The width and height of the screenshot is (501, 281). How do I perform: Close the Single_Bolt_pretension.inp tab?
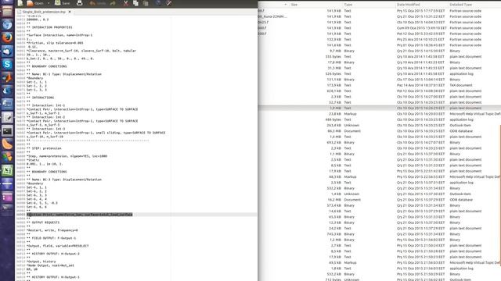tap(70, 12)
